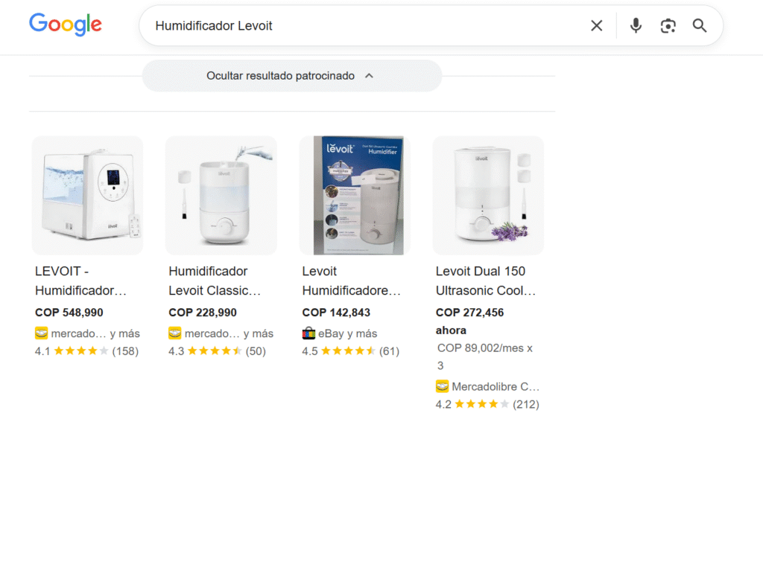Click the eBay y más seller link
Image resolution: width=763 pixels, height=579 pixels.
click(x=347, y=333)
